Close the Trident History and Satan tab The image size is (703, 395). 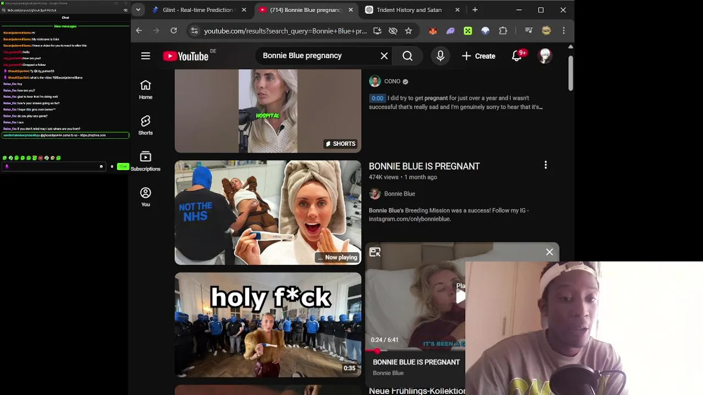pos(457,10)
